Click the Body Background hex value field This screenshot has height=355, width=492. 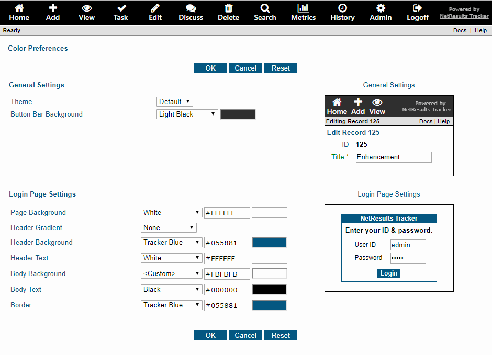tap(227, 274)
